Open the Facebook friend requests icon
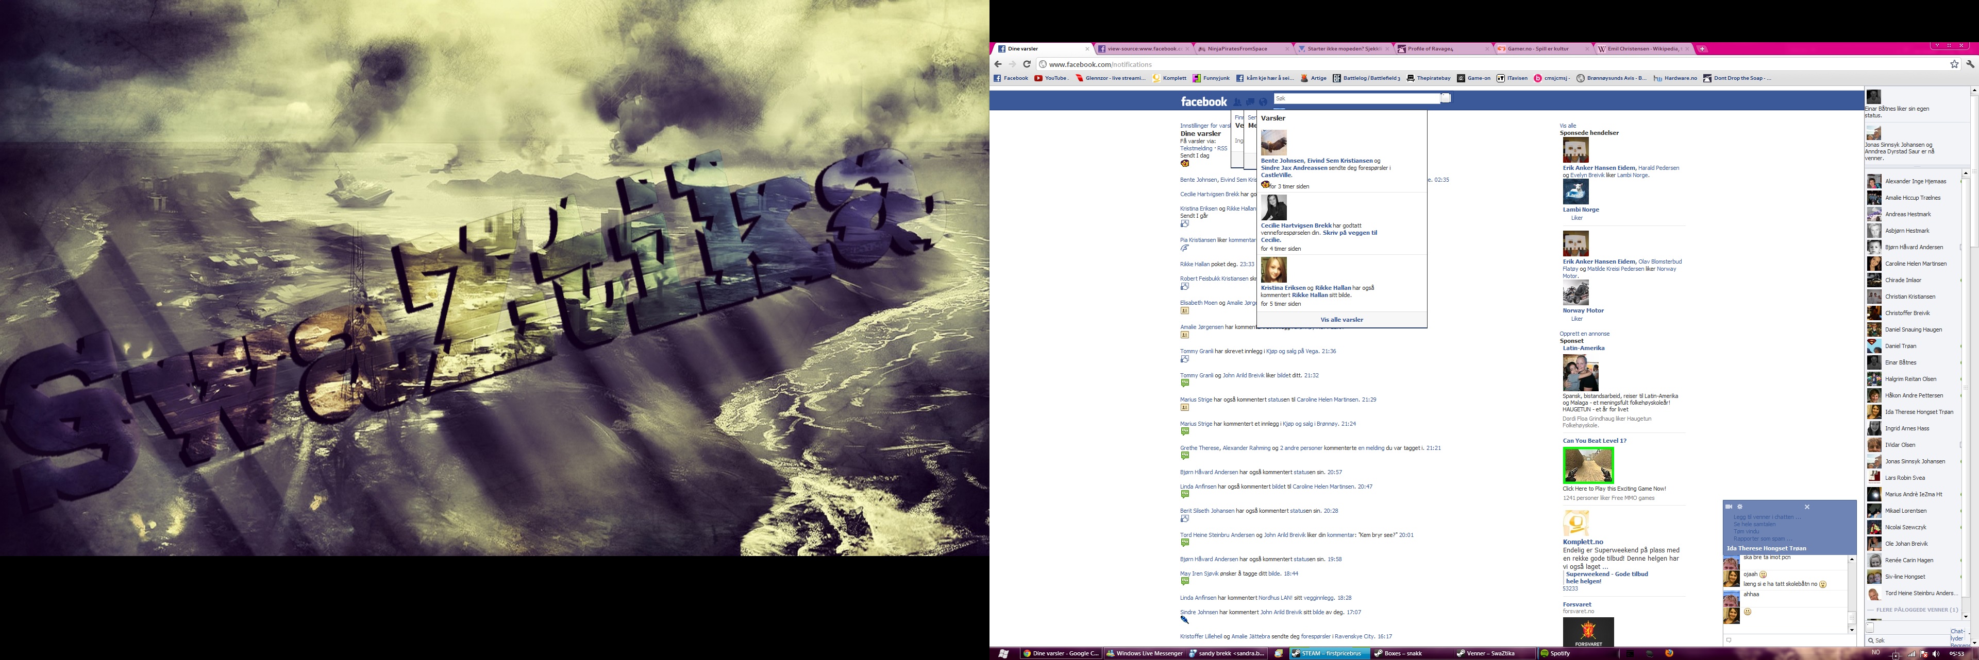Image resolution: width=1979 pixels, height=660 pixels. coord(1237,102)
